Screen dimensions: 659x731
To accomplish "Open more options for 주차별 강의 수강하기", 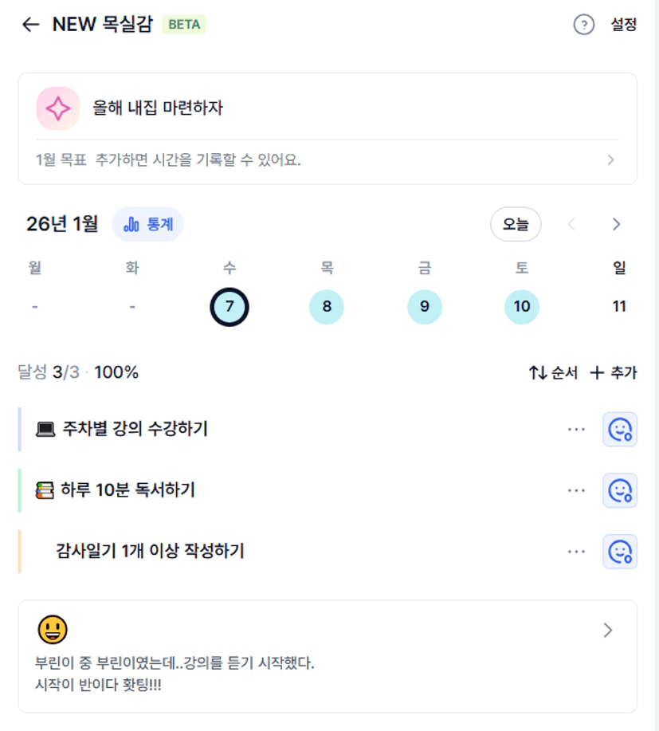I will tap(576, 429).
